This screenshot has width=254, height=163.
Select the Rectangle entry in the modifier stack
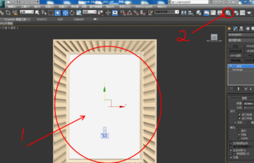[x=237, y=69]
